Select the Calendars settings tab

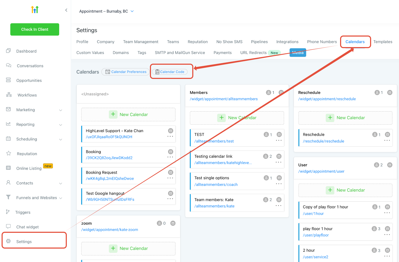click(x=355, y=42)
